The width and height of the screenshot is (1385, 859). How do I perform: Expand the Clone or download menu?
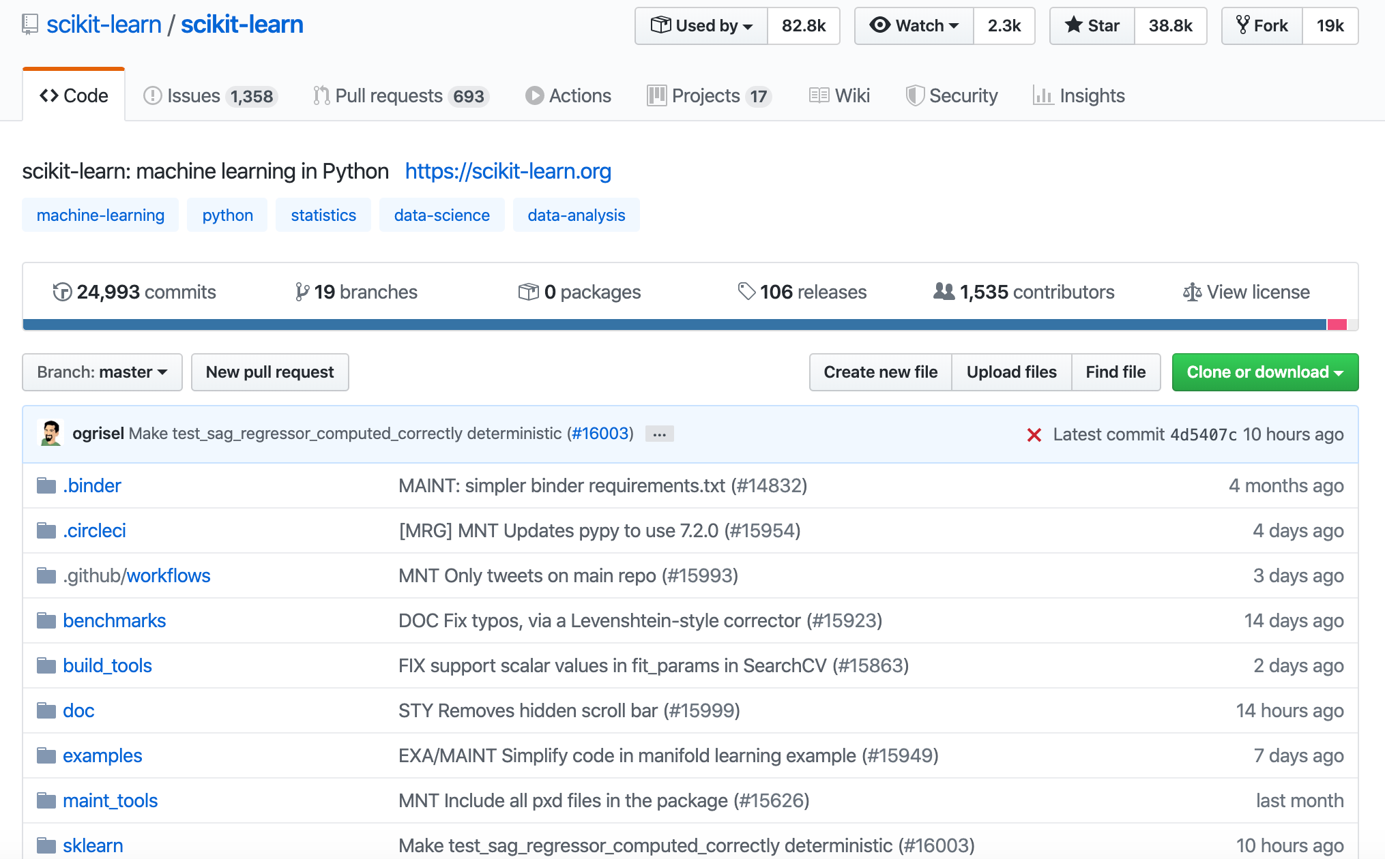[x=1265, y=372]
